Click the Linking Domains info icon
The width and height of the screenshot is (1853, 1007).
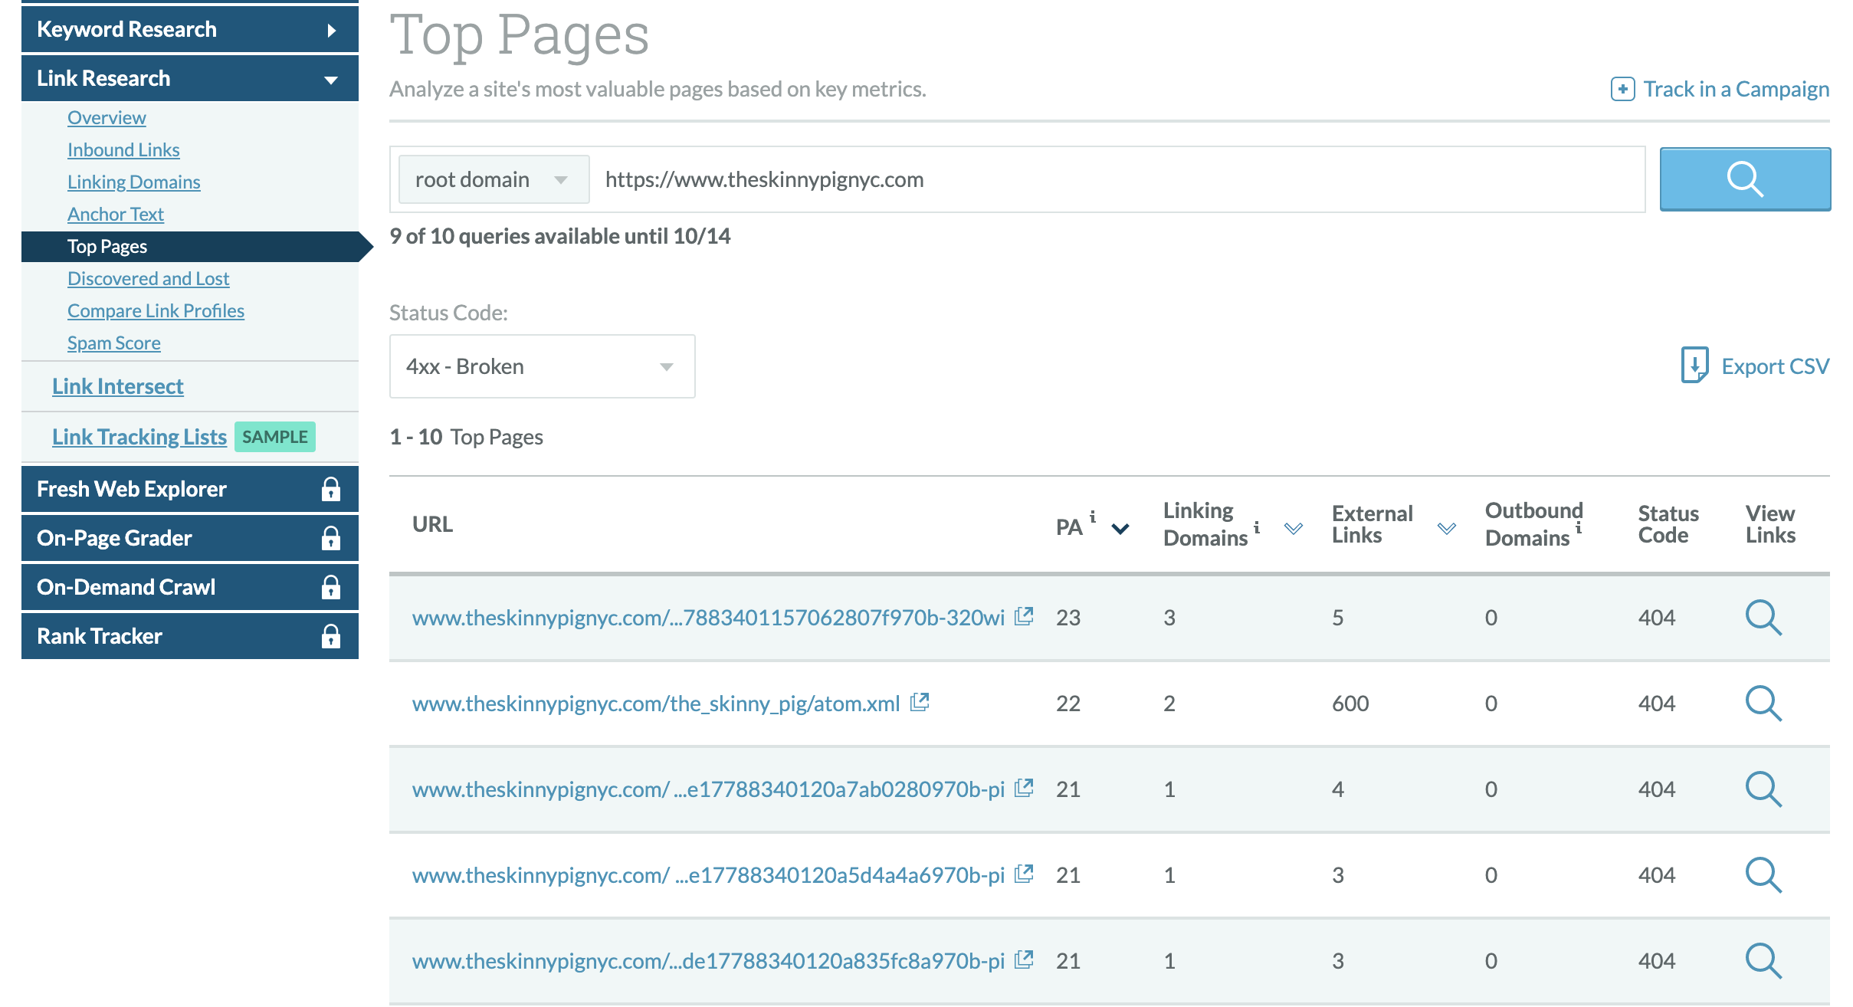(x=1257, y=527)
